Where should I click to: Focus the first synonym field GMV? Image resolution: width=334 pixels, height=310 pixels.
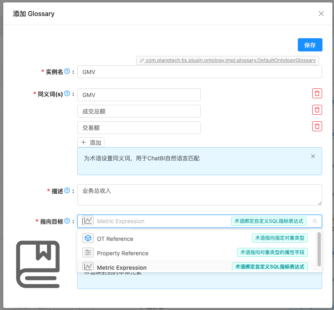(139, 95)
